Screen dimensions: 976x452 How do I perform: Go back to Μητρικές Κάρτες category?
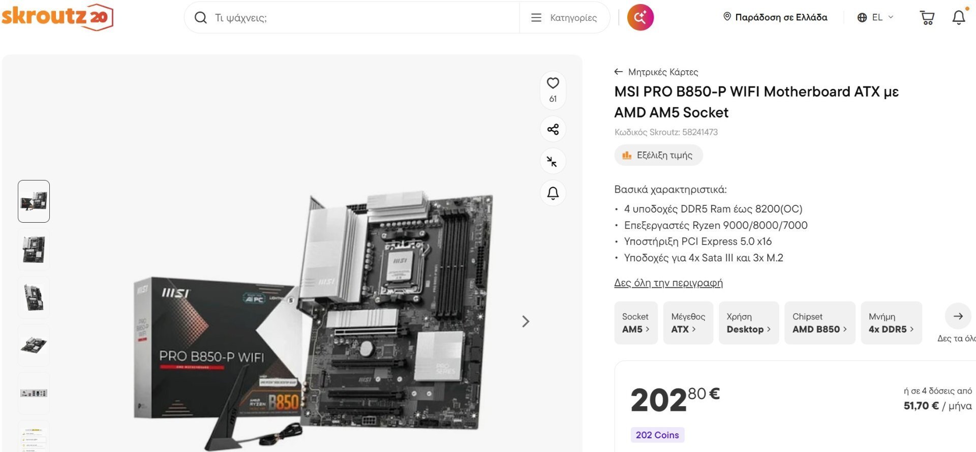click(x=656, y=72)
